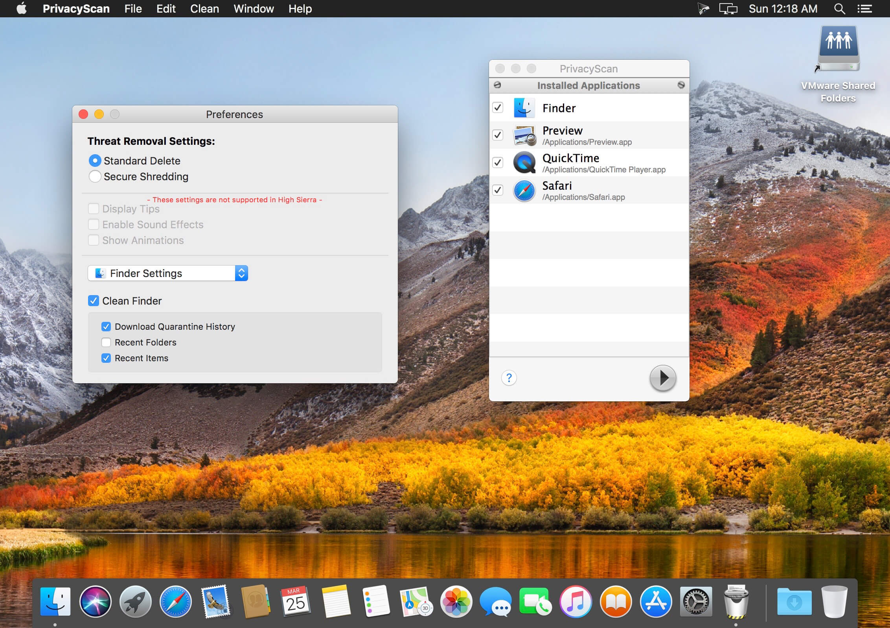Enable the Recent Folders checkbox

[x=106, y=342]
